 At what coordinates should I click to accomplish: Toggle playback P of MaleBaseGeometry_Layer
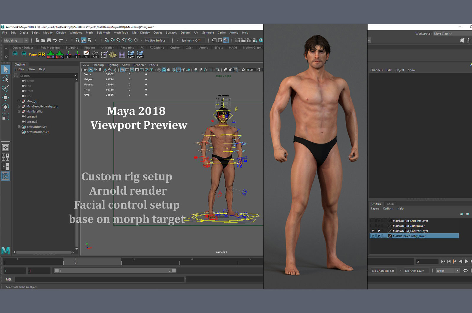point(379,236)
